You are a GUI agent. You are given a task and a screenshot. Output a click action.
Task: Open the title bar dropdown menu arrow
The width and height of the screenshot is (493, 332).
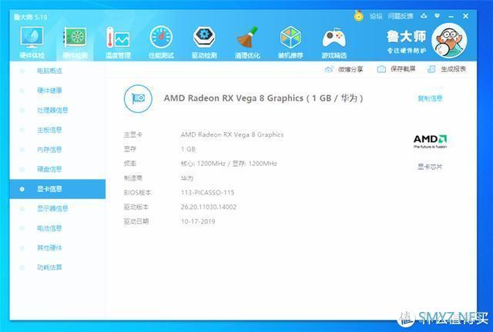437,15
